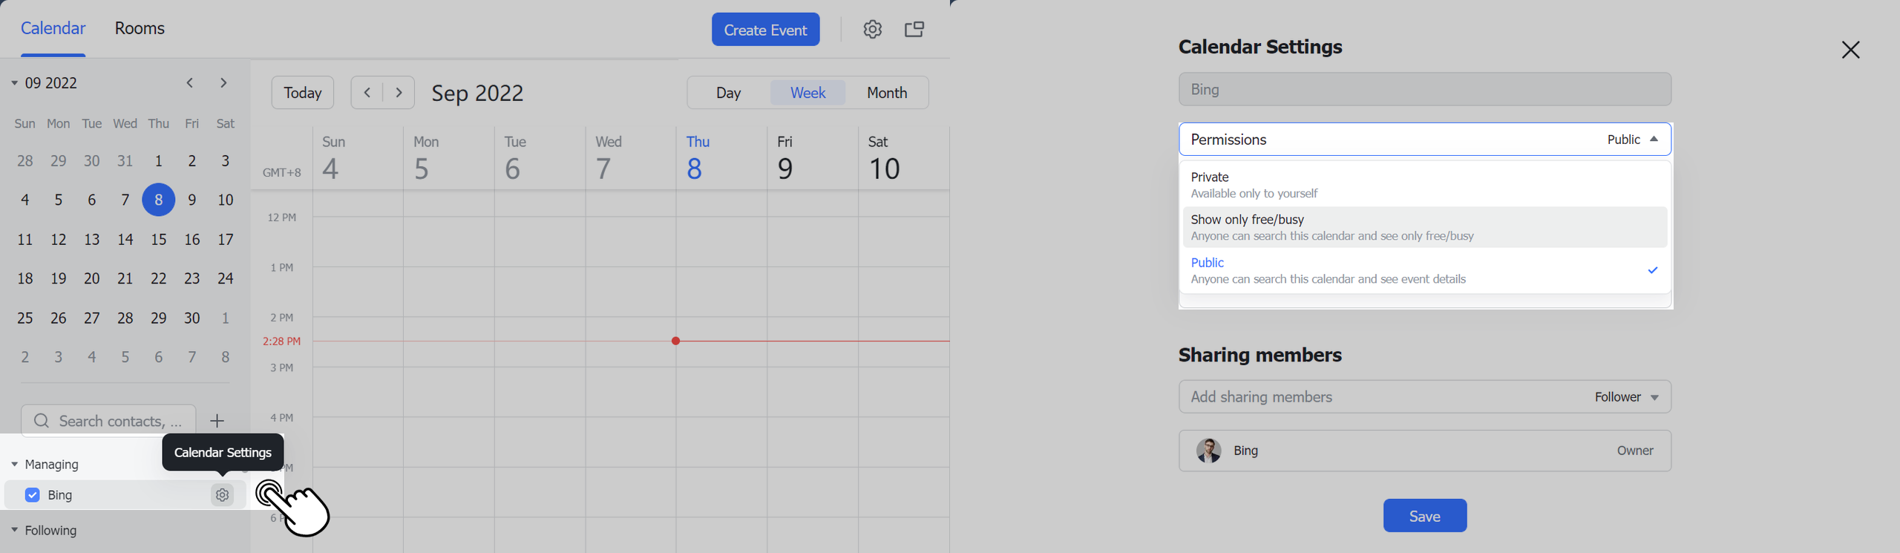Open Calendar Settings gear next to Bing
This screenshot has width=1900, height=553.
click(222, 495)
